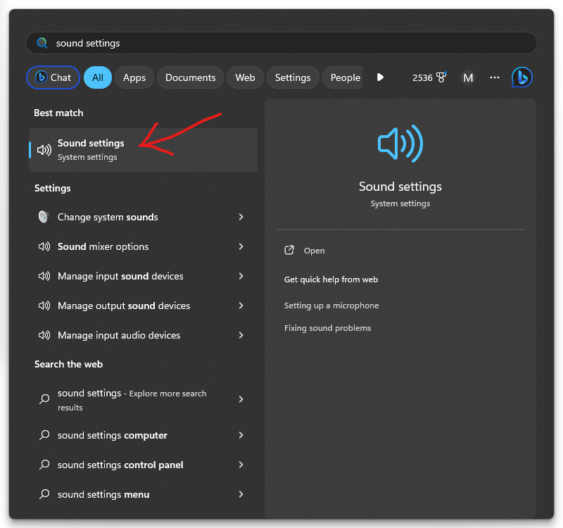Open the three-dot more options menu

pos(495,77)
